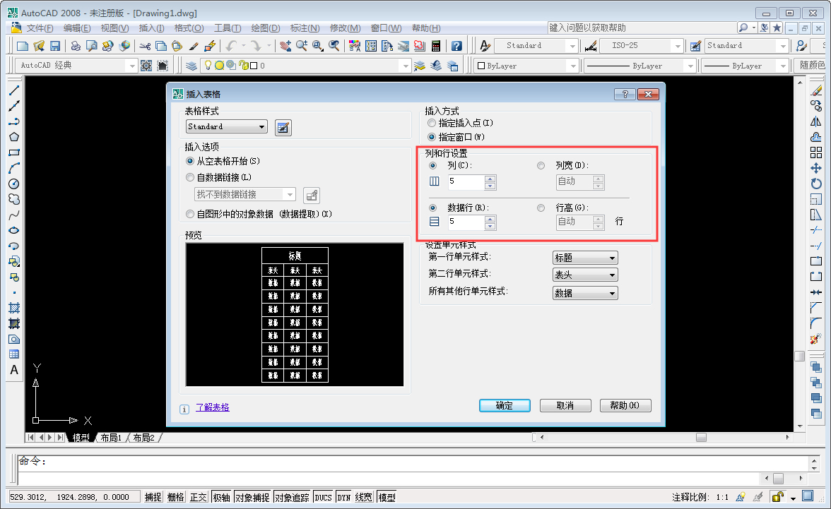Open the 表格样式 Standard dropdown
The image size is (831, 509).
pyautogui.click(x=262, y=126)
